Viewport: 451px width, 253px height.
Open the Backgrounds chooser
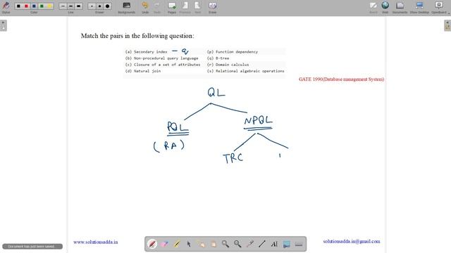point(127,8)
